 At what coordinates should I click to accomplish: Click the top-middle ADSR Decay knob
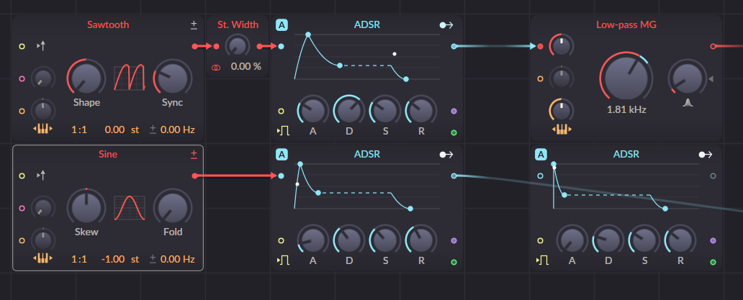pos(349,111)
